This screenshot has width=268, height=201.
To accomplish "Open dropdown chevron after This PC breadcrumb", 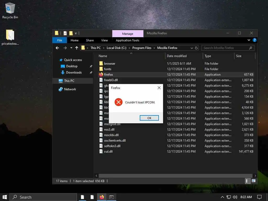I will pyautogui.click(x=104, y=48).
